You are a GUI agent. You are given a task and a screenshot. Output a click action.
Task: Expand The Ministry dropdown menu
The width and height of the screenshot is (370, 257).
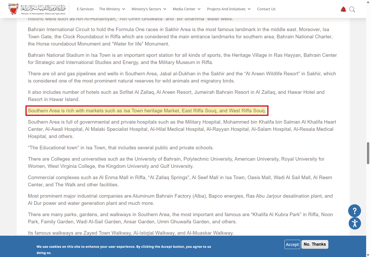112,9
